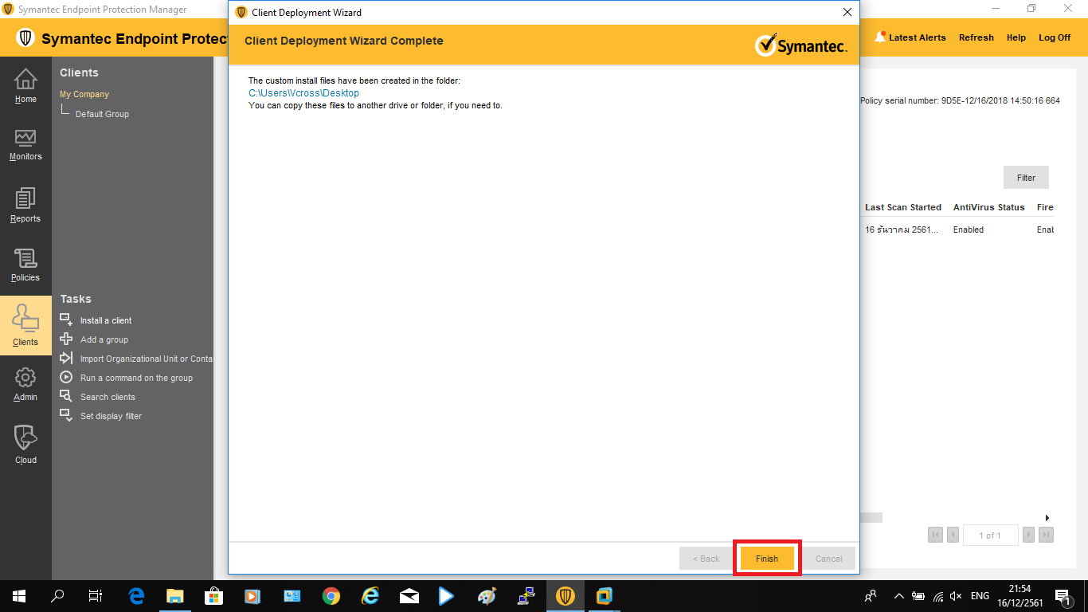The height and width of the screenshot is (612, 1088).
Task: Click the Latest Alerts bell icon
Action: pyautogui.click(x=880, y=37)
